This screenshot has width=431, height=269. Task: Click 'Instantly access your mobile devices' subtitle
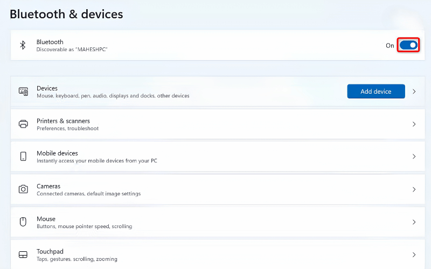[x=97, y=160]
